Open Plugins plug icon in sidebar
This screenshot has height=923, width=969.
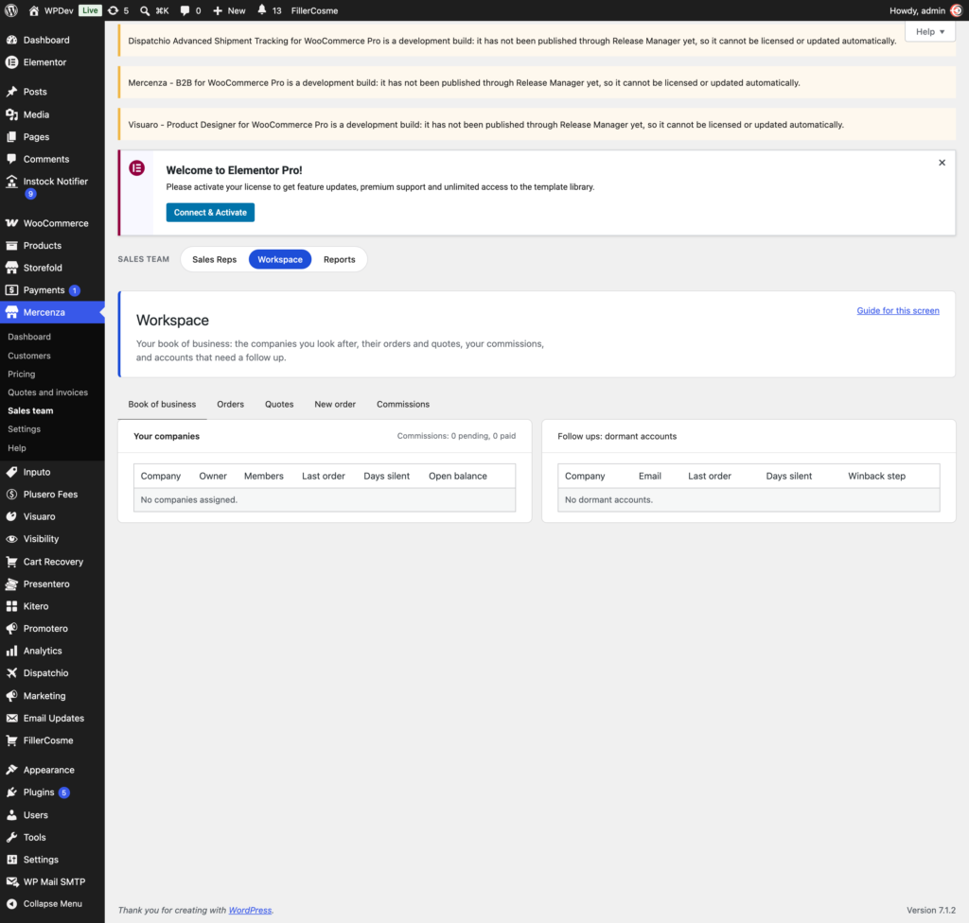pos(11,792)
